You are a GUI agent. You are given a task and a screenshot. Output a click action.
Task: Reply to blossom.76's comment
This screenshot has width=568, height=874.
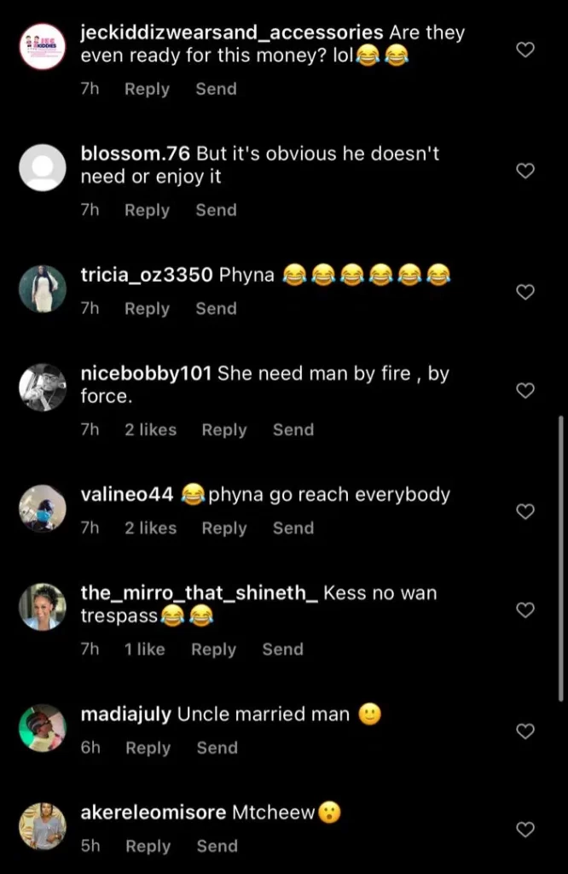click(x=147, y=210)
